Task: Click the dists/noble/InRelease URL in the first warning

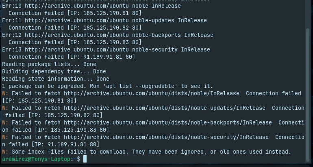Action: click(x=152, y=93)
